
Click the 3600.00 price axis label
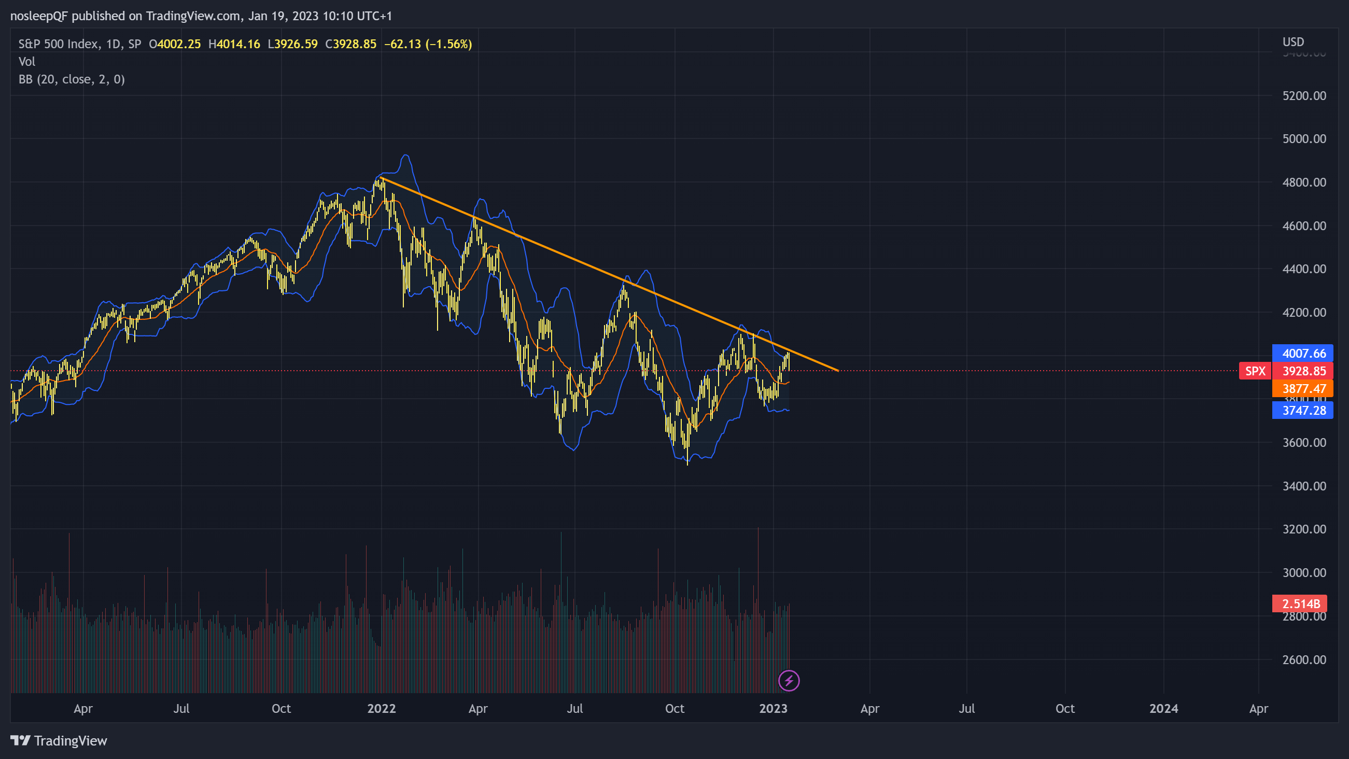click(x=1304, y=443)
